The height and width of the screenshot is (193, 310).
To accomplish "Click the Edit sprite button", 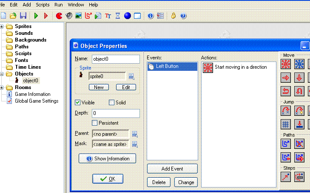I will coord(126,87).
